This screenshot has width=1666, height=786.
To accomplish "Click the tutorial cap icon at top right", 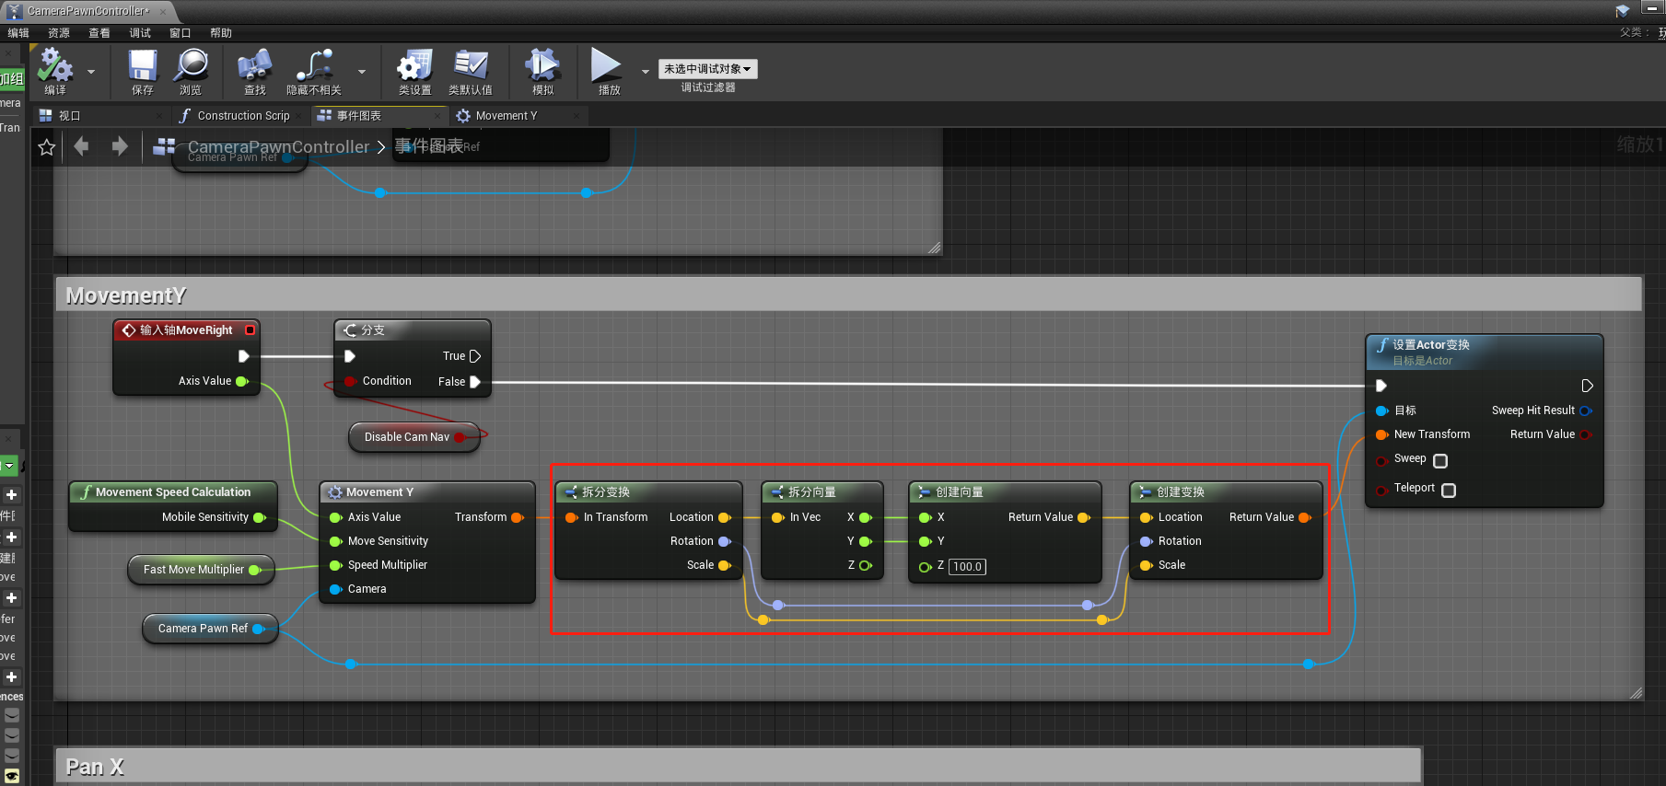I will (x=1622, y=11).
